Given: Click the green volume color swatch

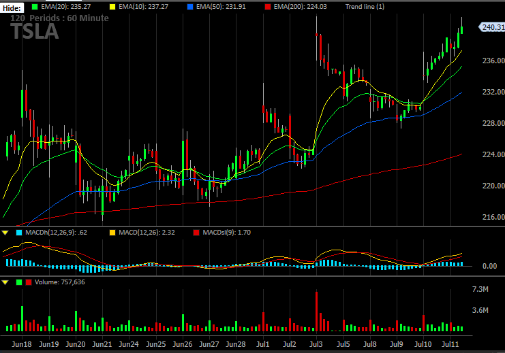Looking at the screenshot, I should click(x=19, y=282).
